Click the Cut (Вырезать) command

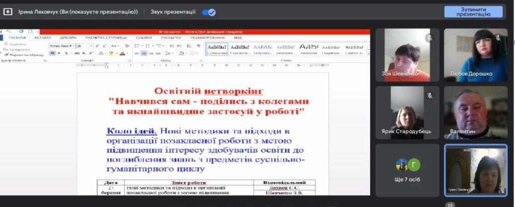pos(15,44)
